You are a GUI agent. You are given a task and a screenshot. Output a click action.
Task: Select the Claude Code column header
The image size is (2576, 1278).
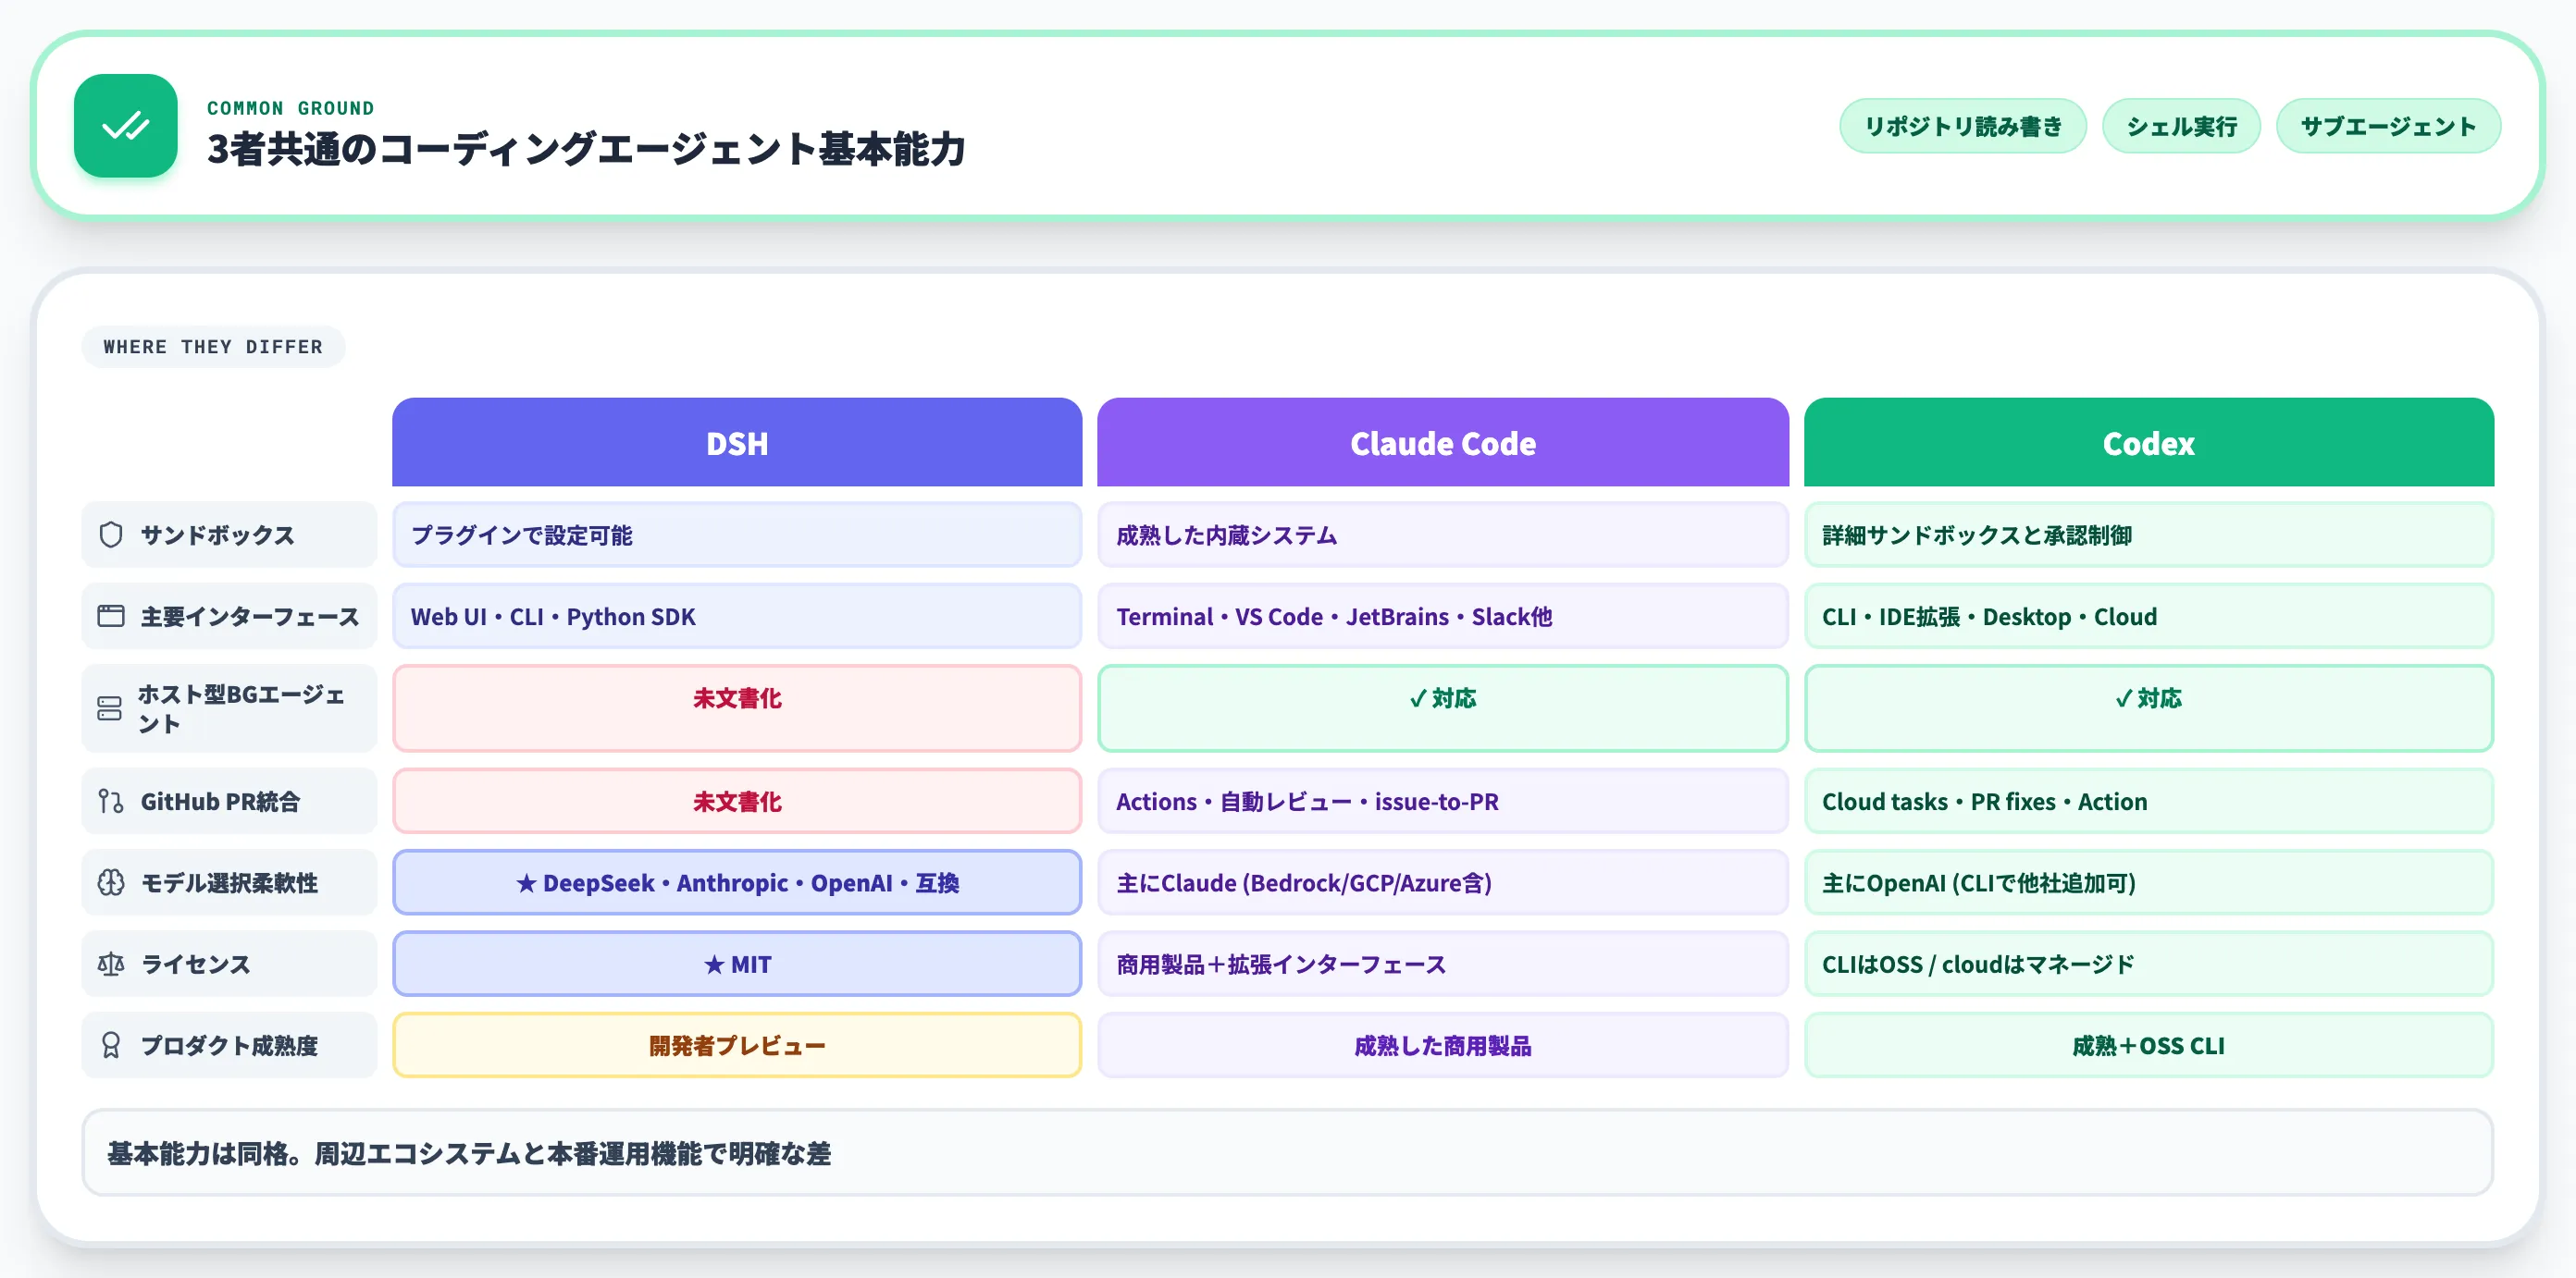1443,443
